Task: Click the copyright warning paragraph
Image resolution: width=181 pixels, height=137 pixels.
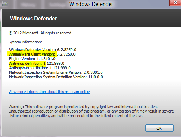Action: [x=91, y=111]
